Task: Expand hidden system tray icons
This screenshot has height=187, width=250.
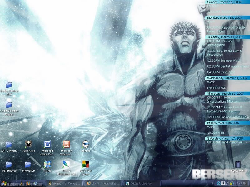Action: [212, 184]
